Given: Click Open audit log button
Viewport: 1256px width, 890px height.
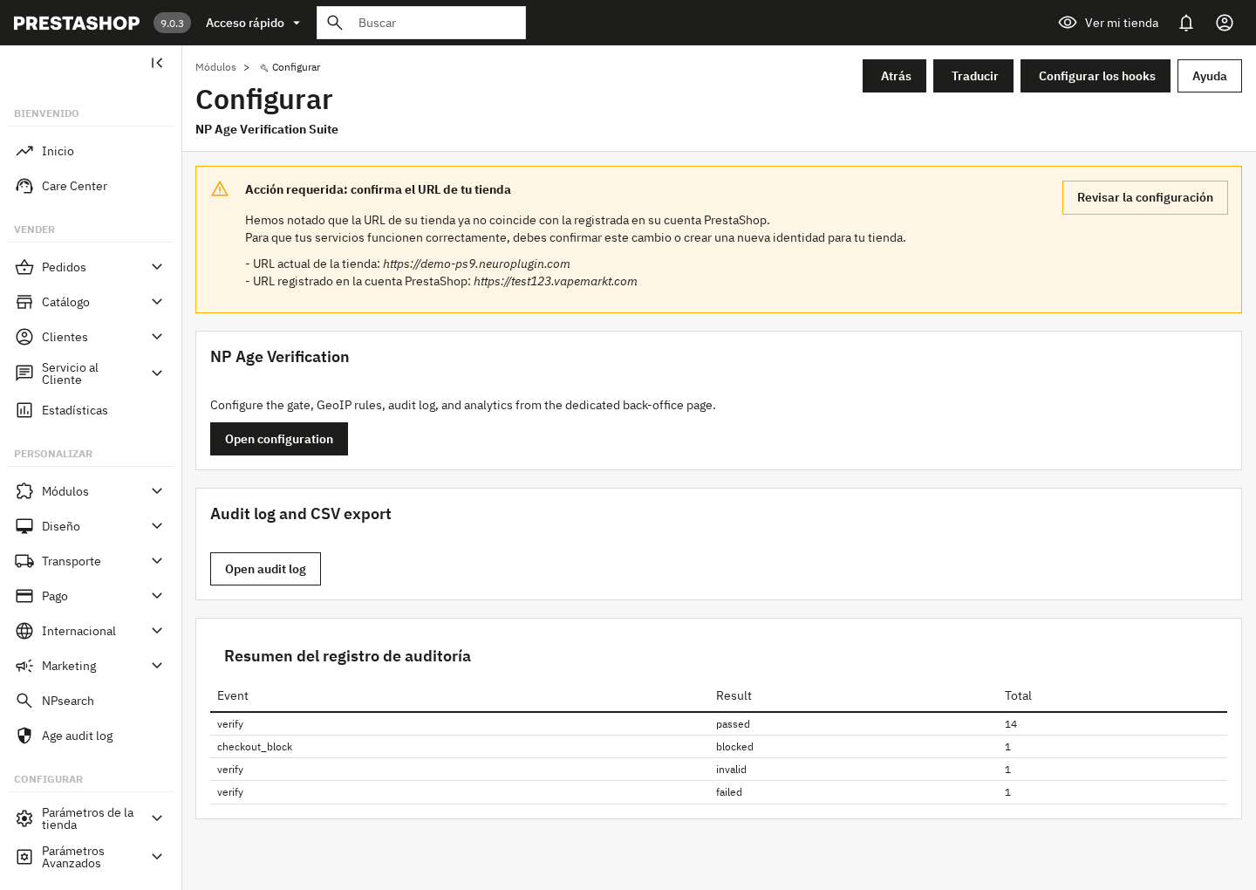Looking at the screenshot, I should (x=265, y=569).
